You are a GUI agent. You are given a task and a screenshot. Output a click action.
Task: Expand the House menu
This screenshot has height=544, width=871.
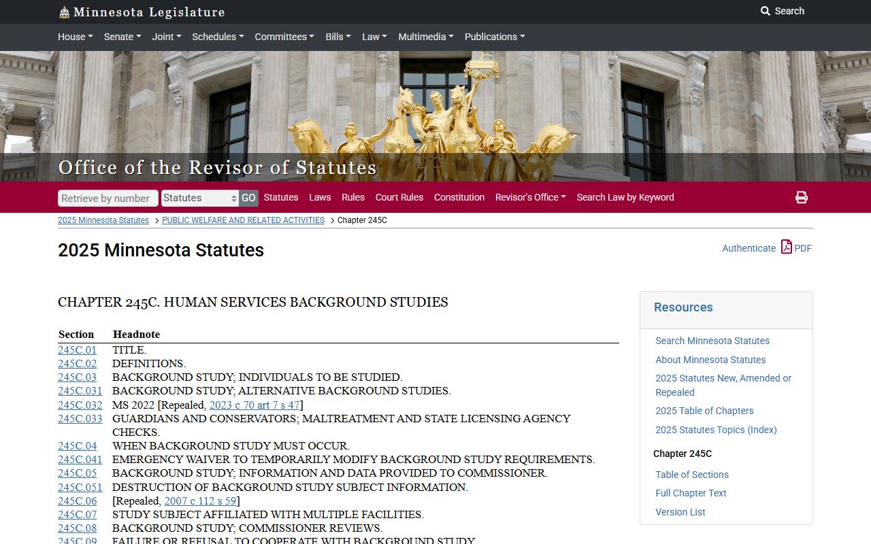click(76, 37)
